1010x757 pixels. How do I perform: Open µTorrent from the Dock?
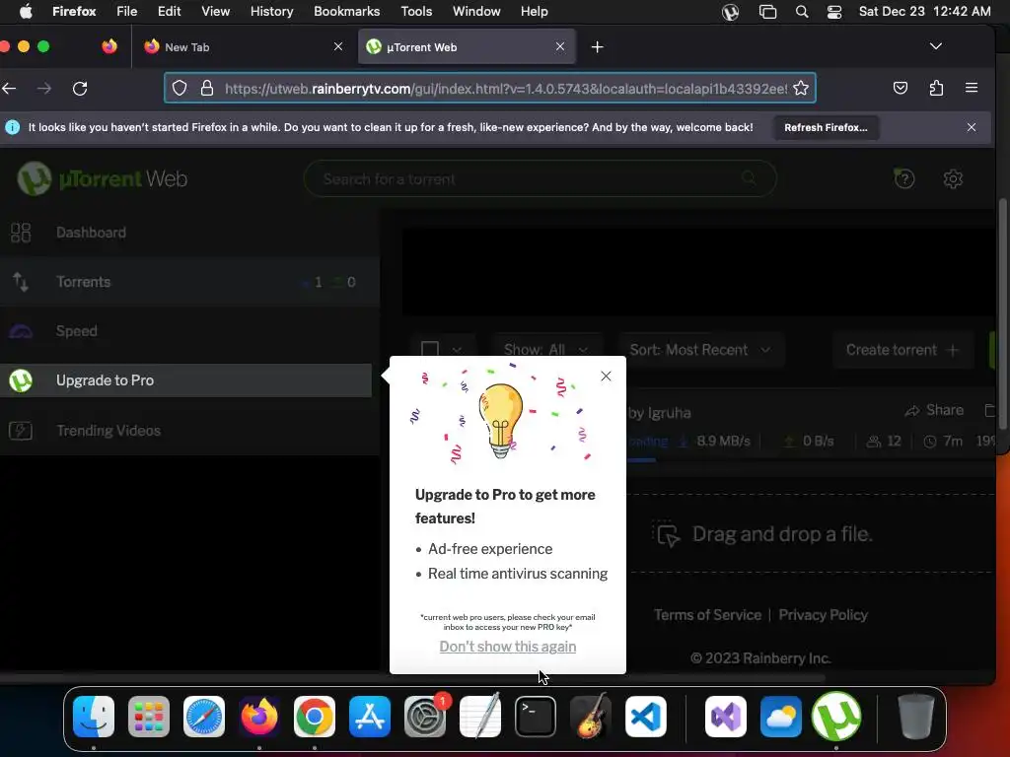[x=836, y=717]
